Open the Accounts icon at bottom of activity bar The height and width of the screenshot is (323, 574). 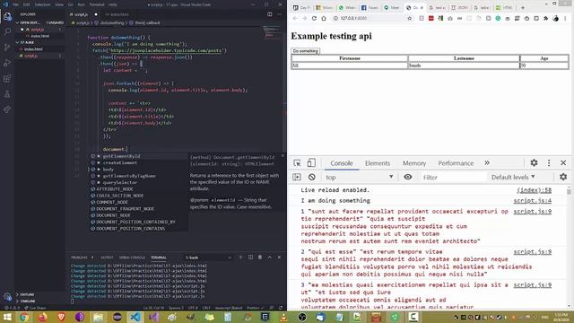[x=7, y=296]
